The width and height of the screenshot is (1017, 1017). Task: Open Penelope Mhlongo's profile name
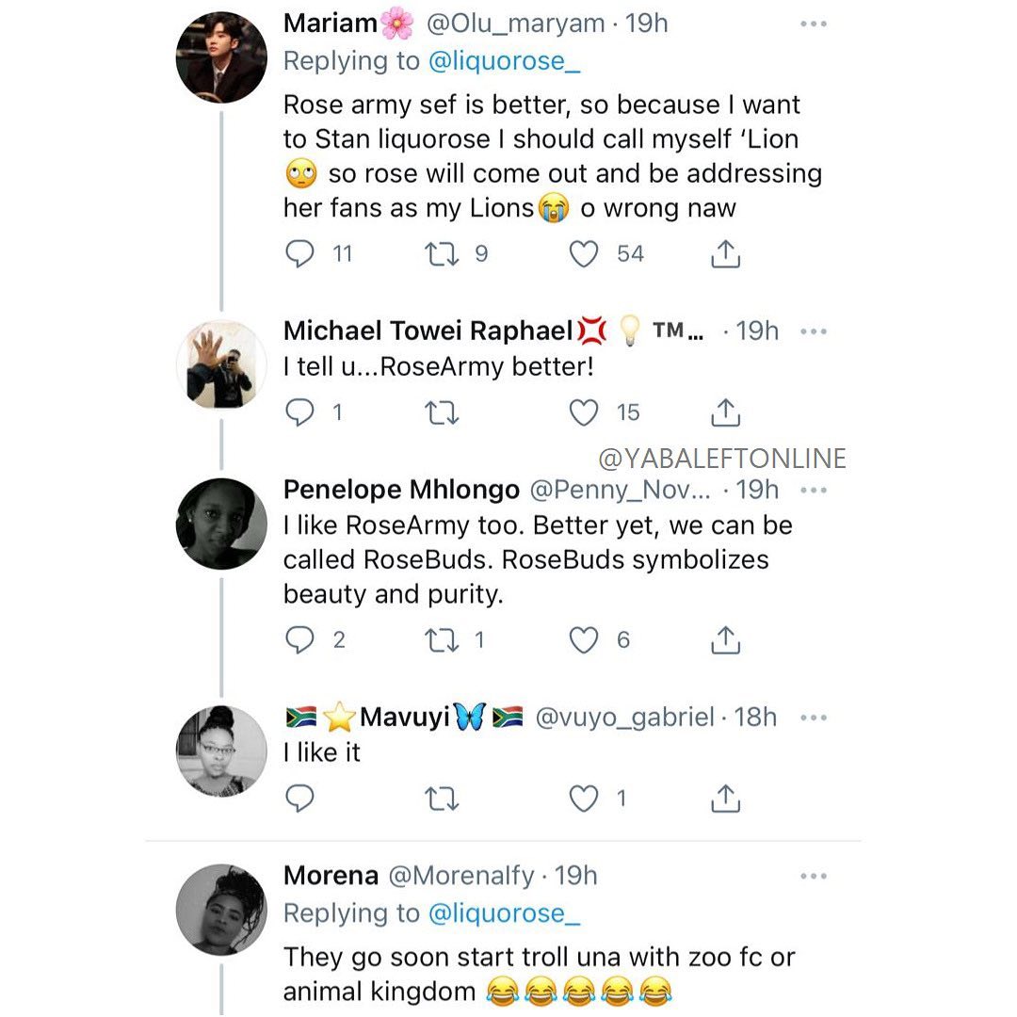401,490
